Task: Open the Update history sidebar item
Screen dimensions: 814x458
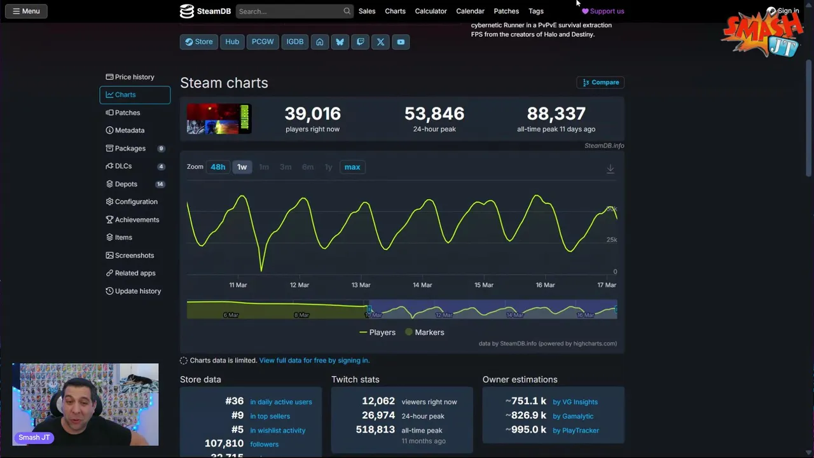Action: (135, 291)
